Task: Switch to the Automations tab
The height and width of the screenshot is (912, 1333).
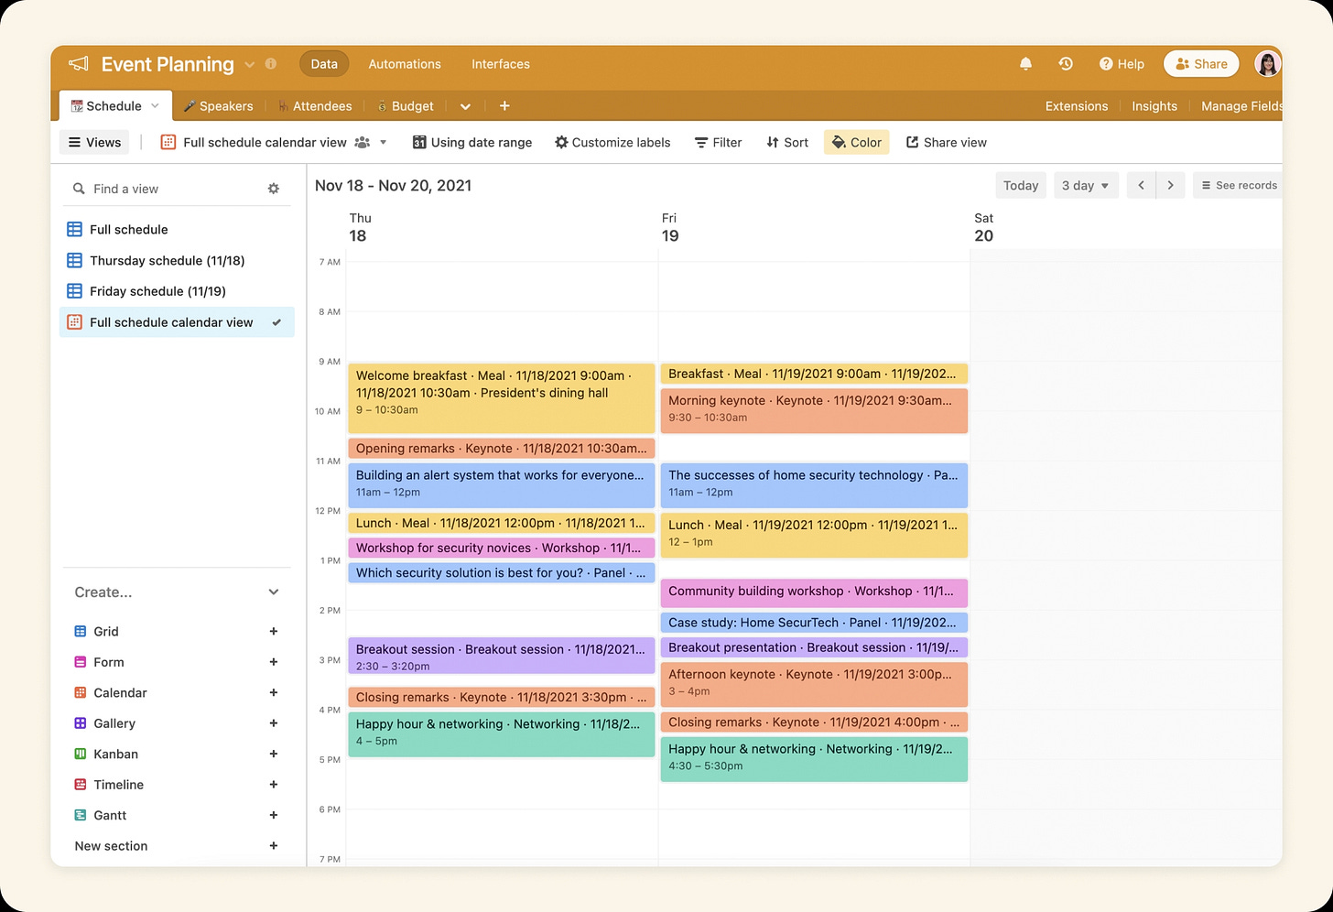Action: [404, 64]
